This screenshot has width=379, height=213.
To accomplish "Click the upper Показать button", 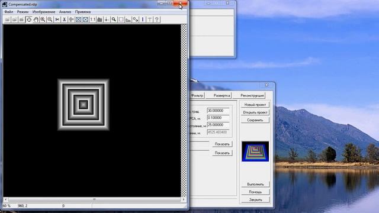I will pos(222,144).
